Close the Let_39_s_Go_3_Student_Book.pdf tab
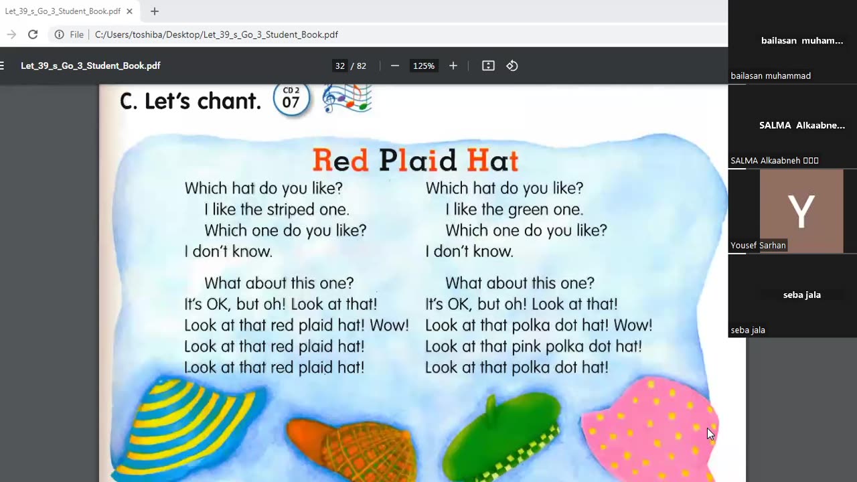857x482 pixels. click(130, 11)
